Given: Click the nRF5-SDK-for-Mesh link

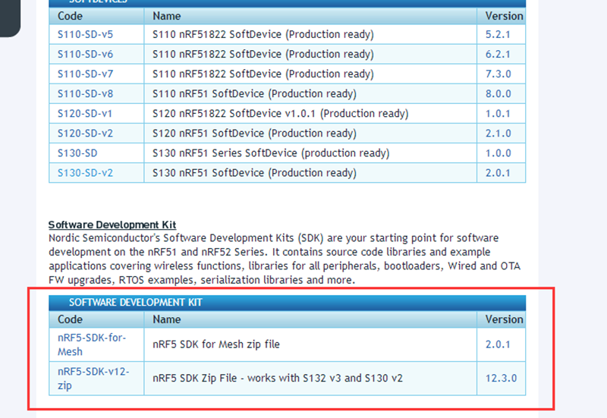Looking at the screenshot, I should pos(90,344).
